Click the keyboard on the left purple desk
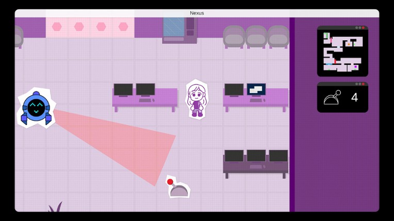This screenshot has width=394, height=221. (146, 100)
